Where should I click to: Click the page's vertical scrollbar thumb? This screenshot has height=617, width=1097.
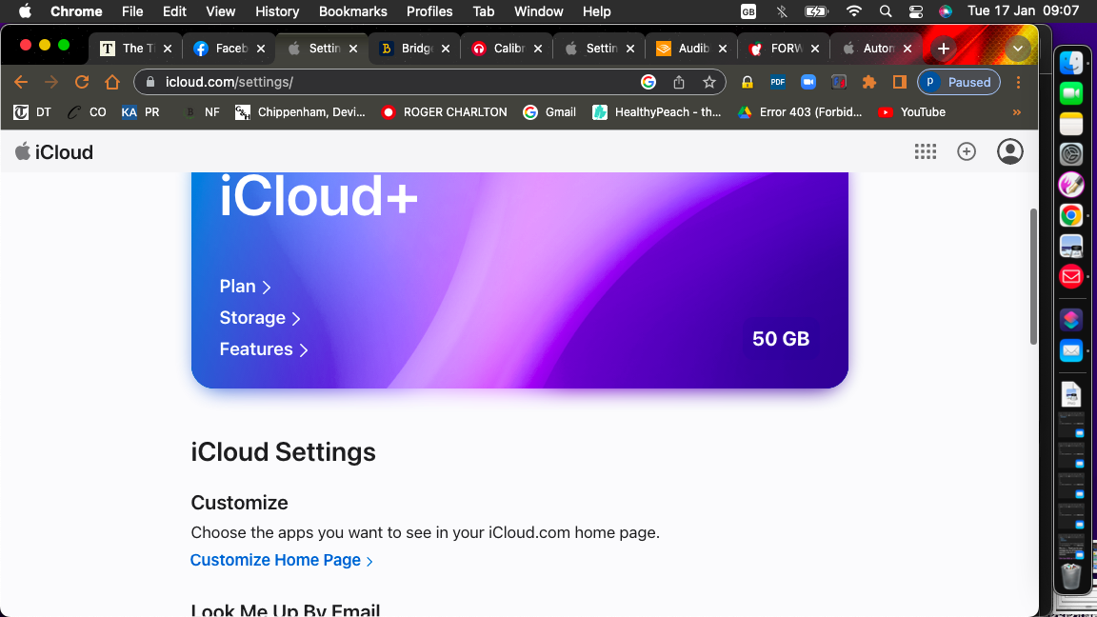pyautogui.click(x=1032, y=276)
